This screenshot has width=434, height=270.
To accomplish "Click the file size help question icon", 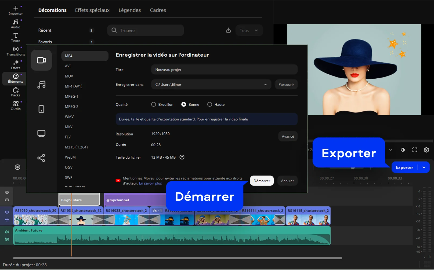I will click(x=182, y=157).
